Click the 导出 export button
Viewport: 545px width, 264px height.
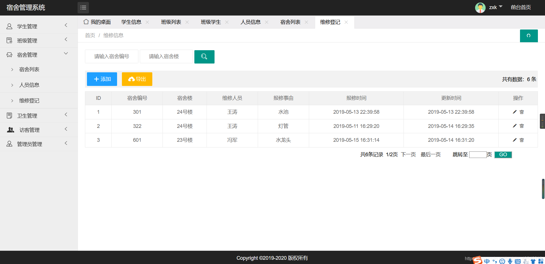137,79
